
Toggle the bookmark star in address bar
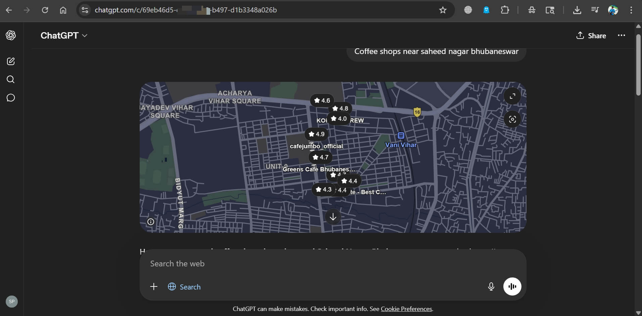(443, 10)
